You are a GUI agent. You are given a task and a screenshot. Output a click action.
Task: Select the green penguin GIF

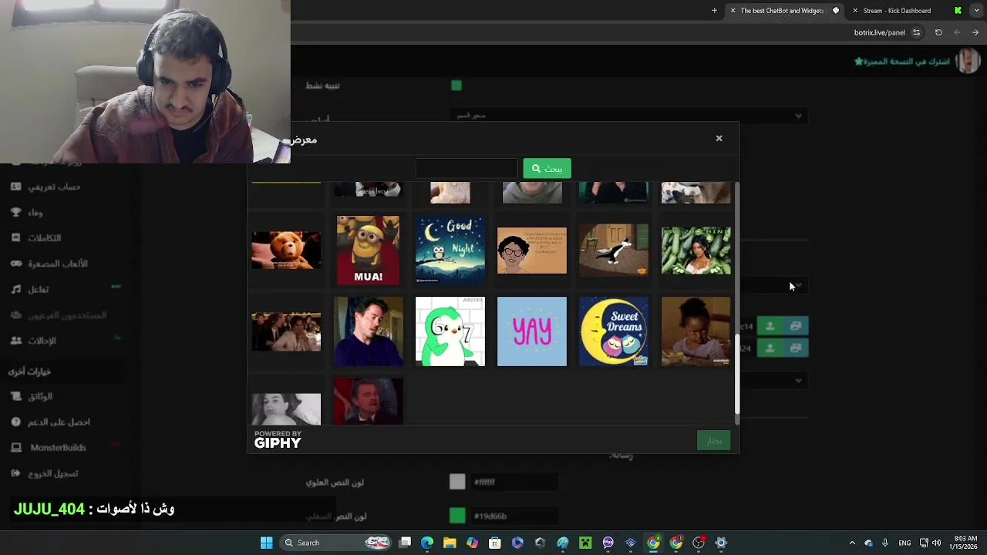click(x=450, y=331)
